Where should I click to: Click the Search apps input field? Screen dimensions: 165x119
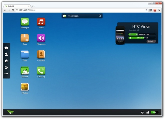(82, 16)
